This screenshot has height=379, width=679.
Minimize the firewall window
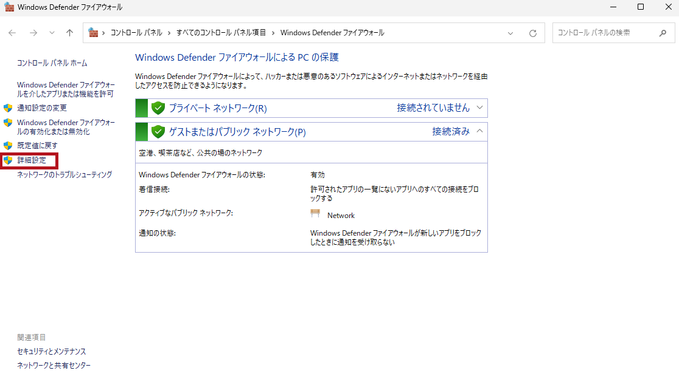(613, 7)
